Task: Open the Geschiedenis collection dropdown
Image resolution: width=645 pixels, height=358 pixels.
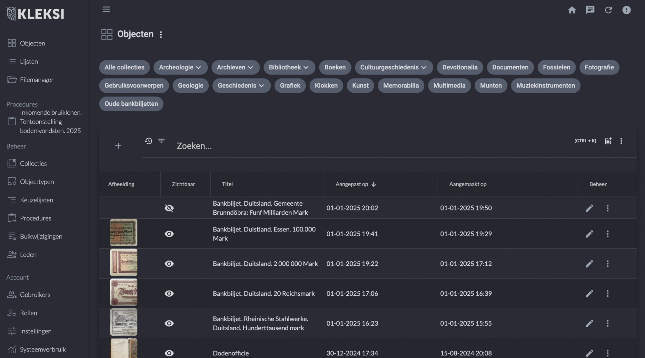Action: coord(261,86)
